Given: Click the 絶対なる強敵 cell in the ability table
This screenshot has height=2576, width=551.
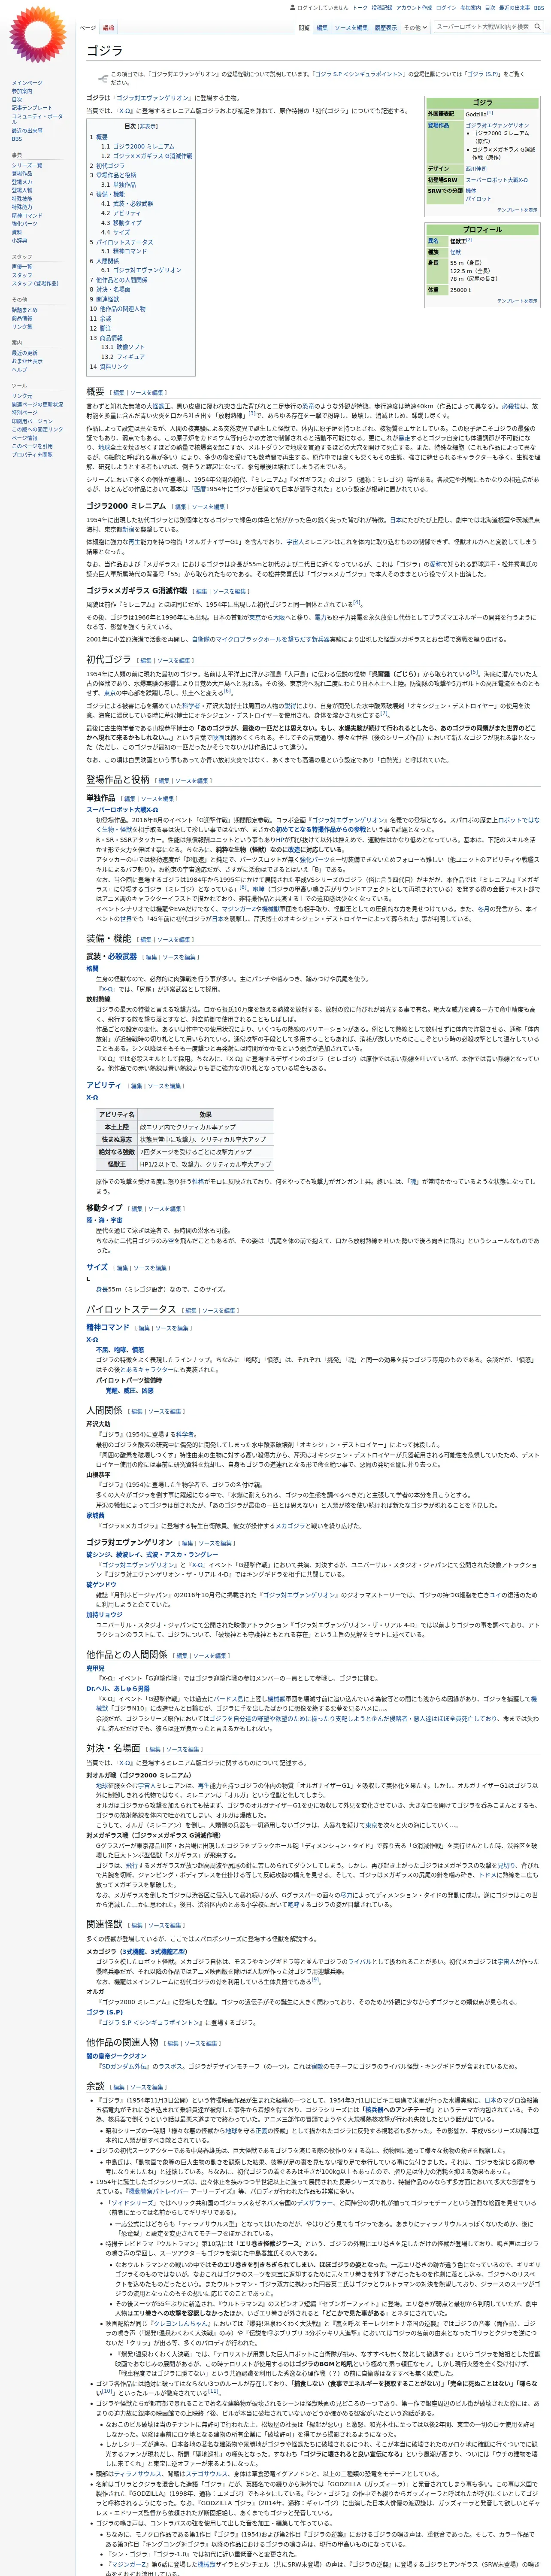Looking at the screenshot, I should 117,1152.
